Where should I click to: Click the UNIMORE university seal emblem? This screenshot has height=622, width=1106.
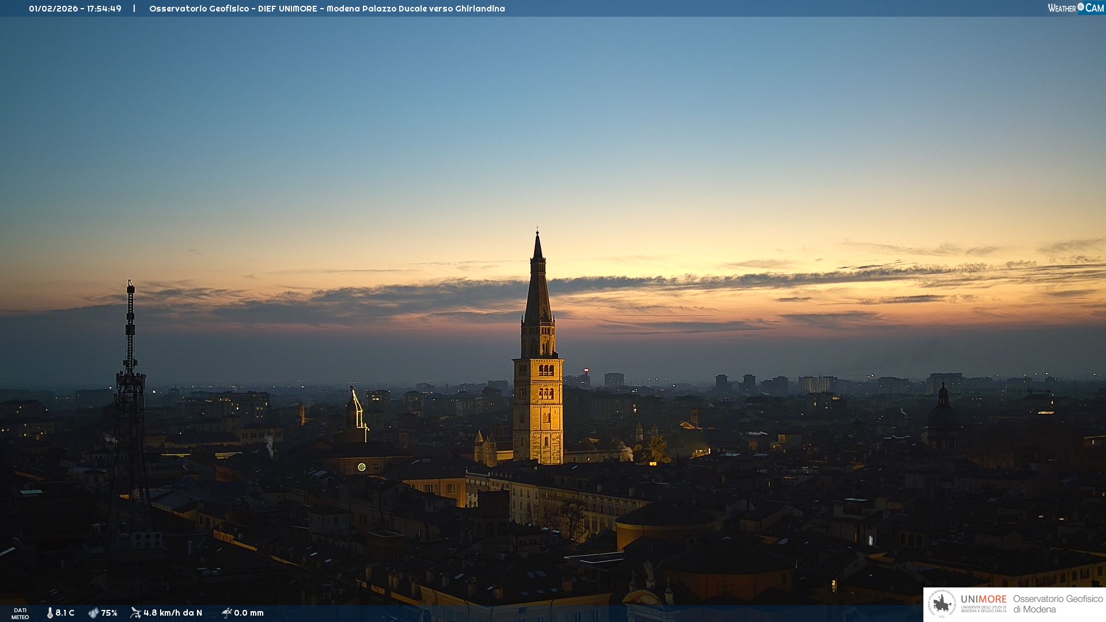click(942, 604)
